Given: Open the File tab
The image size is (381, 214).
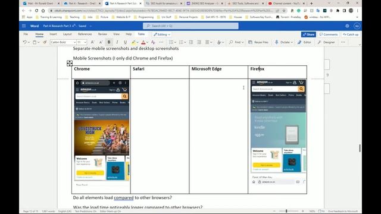Looking at the screenshot, I should [26, 34].
